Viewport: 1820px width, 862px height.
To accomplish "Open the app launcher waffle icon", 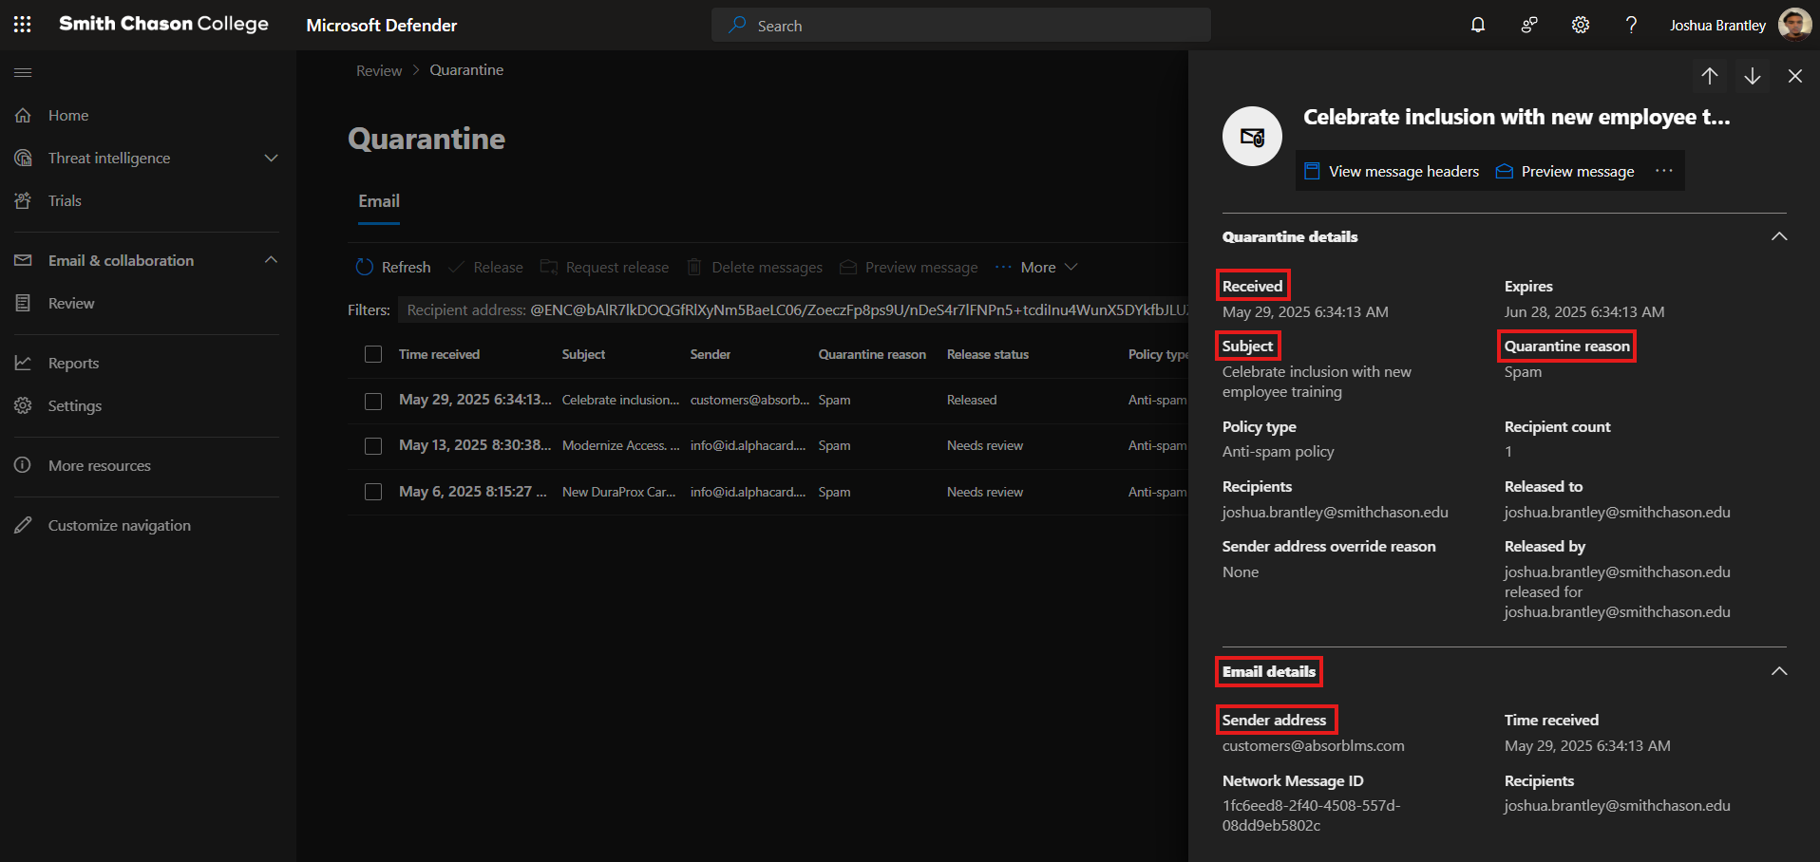I will click(23, 25).
